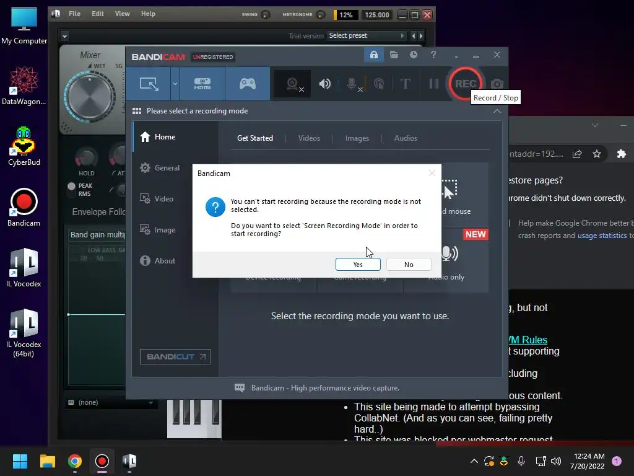Adjust the METRONOME knob in Vocodex
The image size is (634, 476).
[321, 15]
